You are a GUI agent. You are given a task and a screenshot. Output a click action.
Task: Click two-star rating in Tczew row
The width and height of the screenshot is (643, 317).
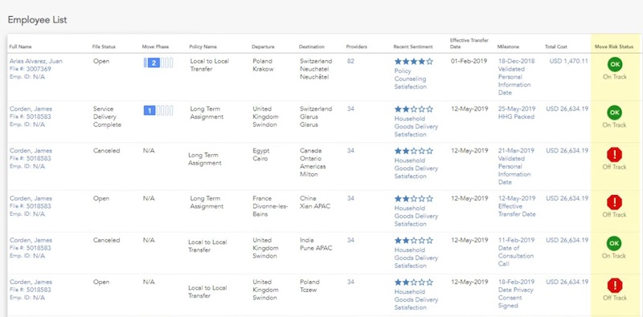[x=413, y=282]
